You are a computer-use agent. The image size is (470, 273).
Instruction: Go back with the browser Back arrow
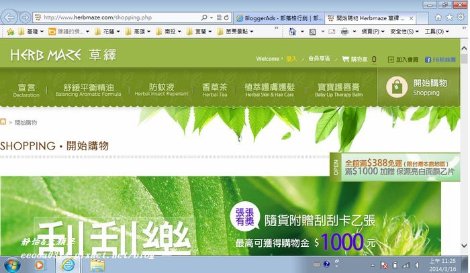pyautogui.click(x=9, y=17)
